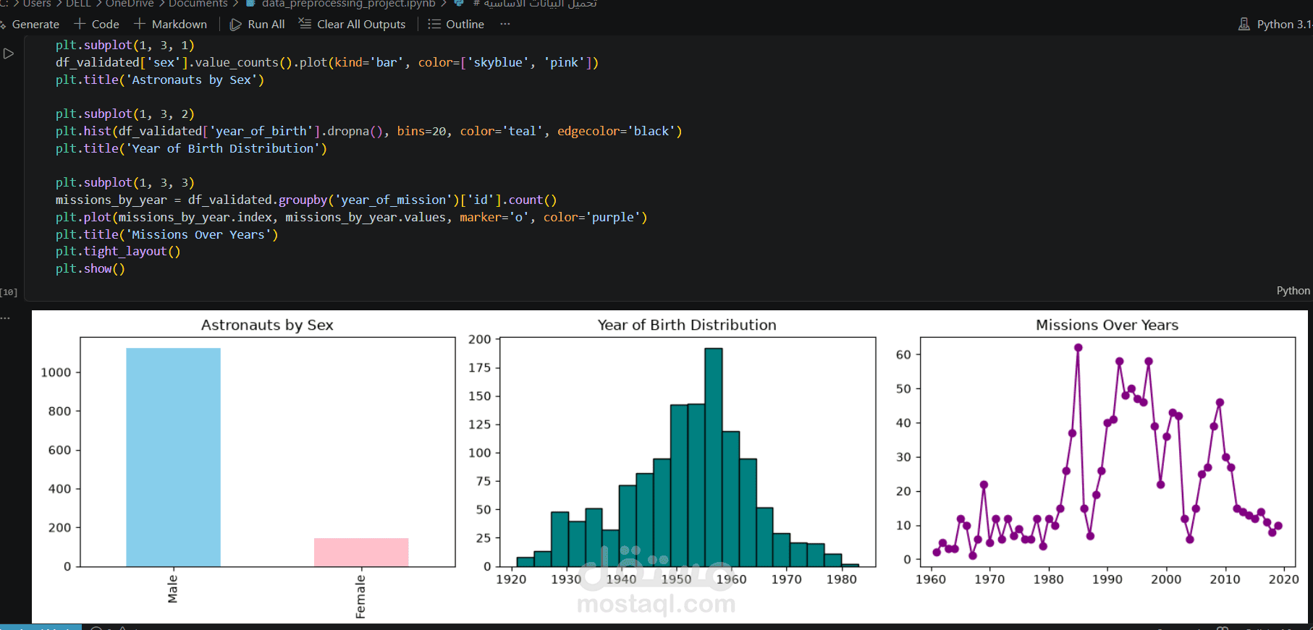Click the Clear All Outputs icon
The height and width of the screenshot is (630, 1313).
tap(305, 24)
